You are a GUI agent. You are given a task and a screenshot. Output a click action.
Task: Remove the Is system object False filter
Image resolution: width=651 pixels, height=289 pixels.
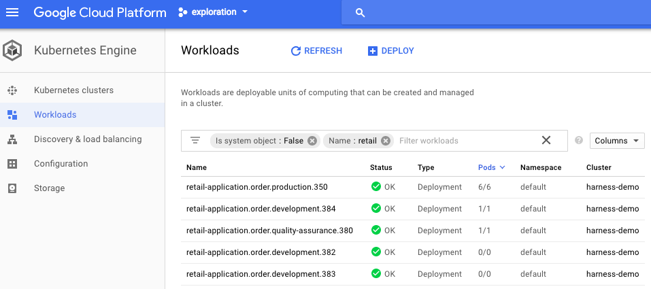tap(312, 141)
